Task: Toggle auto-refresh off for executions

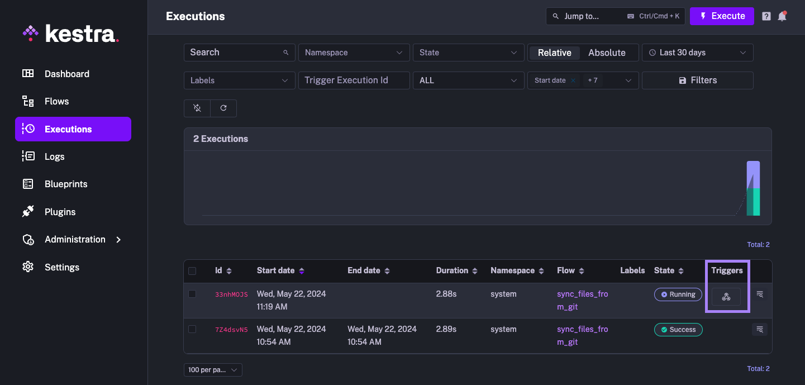Action: [197, 108]
